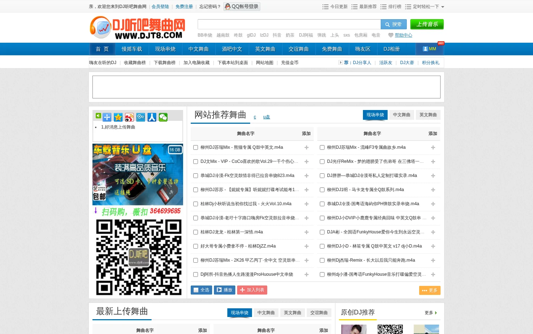Open 今日更新 list icon
The width and height of the screenshot is (533, 334).
(x=326, y=7)
